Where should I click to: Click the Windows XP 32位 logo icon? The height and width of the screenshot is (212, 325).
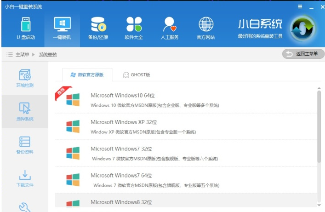(x=73, y=126)
